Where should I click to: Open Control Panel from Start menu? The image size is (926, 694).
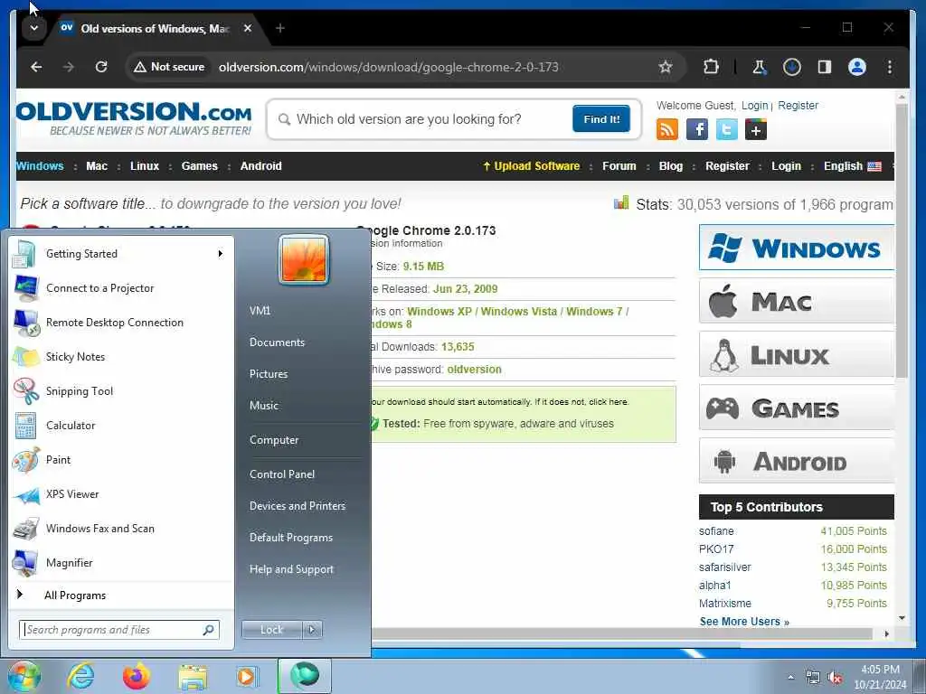(282, 474)
